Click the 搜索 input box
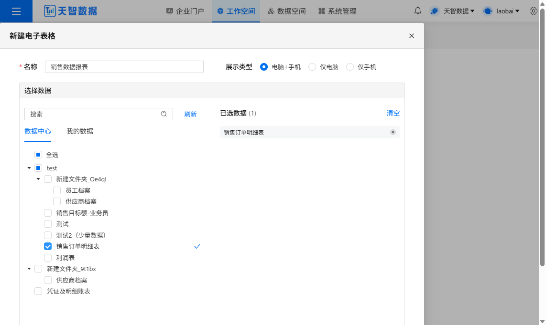Screen dimensions: 546x325 (98, 114)
